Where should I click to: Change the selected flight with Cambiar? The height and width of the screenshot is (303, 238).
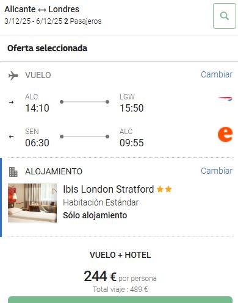tap(217, 74)
